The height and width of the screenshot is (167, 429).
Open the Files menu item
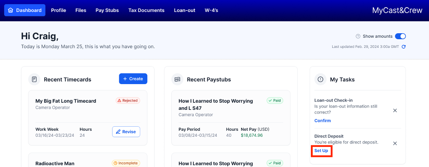click(x=81, y=10)
